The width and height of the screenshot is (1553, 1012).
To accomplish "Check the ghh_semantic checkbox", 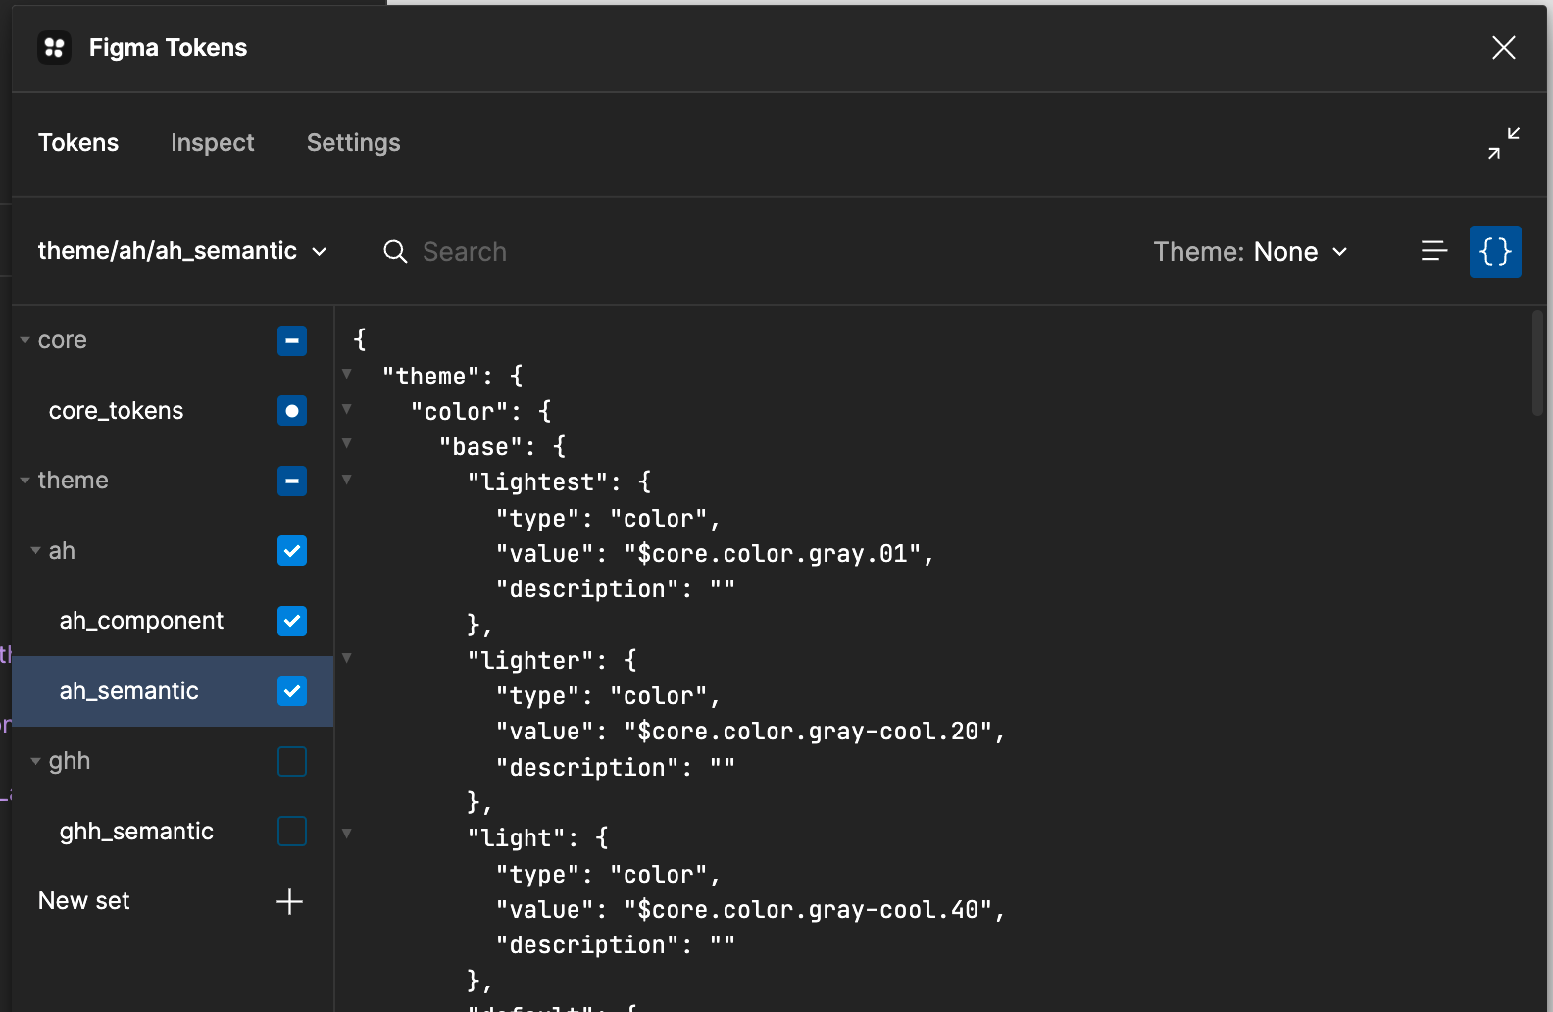I will pyautogui.click(x=292, y=832).
